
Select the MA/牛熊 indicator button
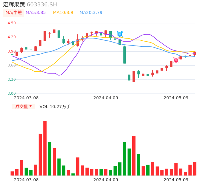pos(14,13)
